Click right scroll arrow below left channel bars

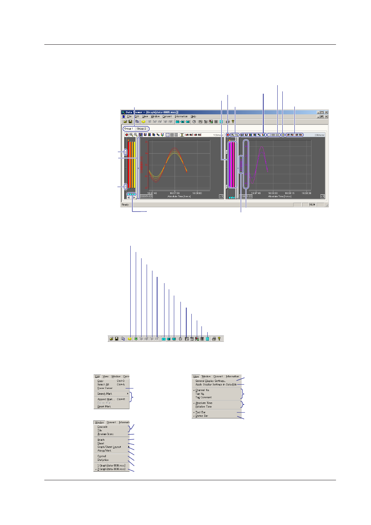pos(134,198)
